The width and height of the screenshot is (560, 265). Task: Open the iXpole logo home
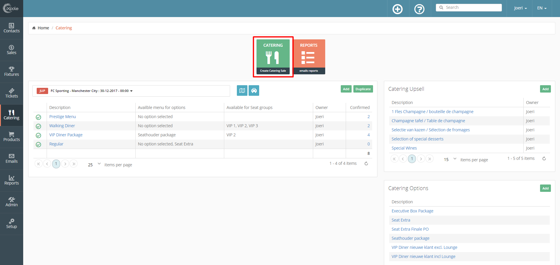click(11, 8)
